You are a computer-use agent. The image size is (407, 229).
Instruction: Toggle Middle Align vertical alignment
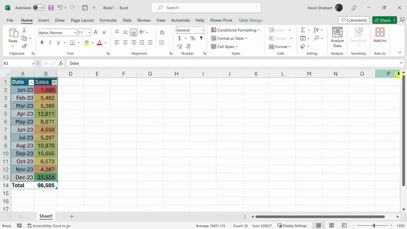[125, 32]
